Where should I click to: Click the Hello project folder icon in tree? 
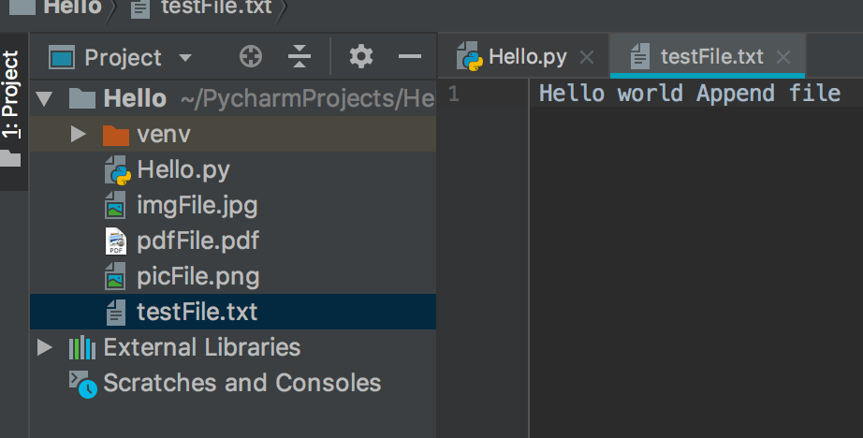(x=82, y=98)
